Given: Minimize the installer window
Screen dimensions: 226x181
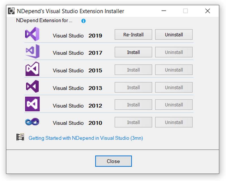Looking at the screenshot, I should 164,11.
